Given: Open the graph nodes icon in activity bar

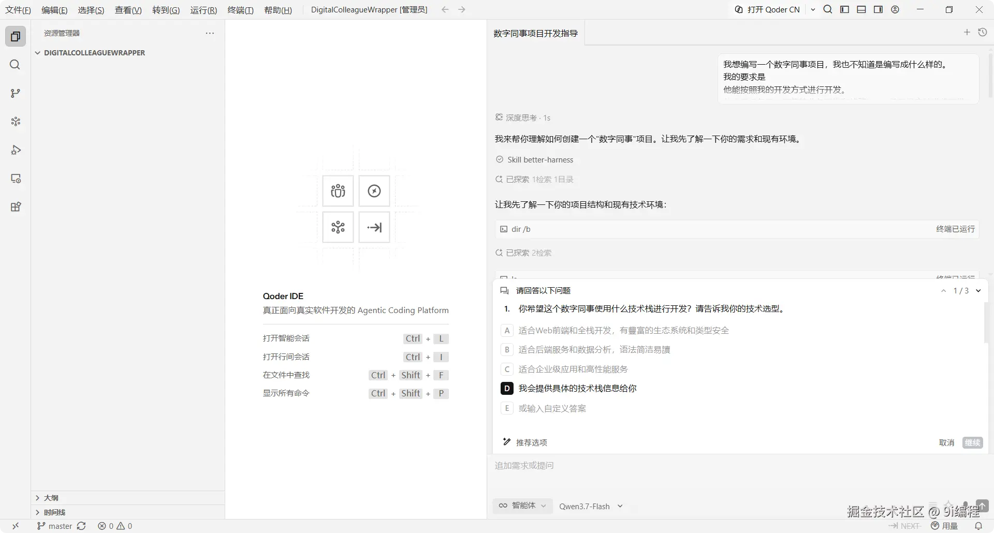Looking at the screenshot, I should (x=16, y=122).
